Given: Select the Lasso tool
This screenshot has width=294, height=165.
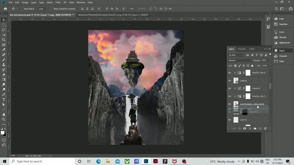Looking at the screenshot, I should click(4, 30).
